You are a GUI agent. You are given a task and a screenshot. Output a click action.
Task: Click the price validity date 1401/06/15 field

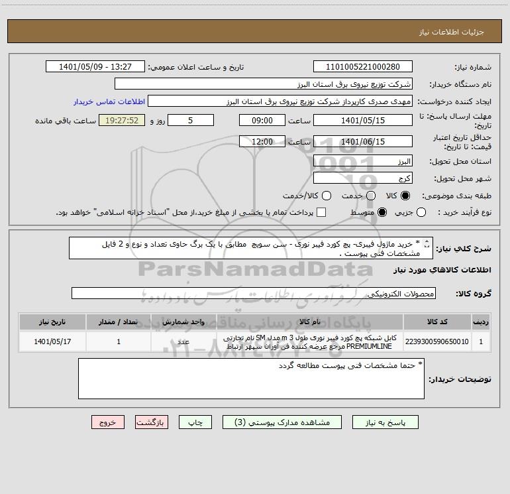tap(363, 141)
